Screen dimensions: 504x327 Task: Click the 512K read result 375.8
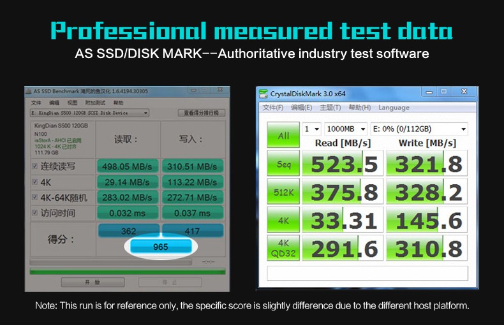point(343,191)
